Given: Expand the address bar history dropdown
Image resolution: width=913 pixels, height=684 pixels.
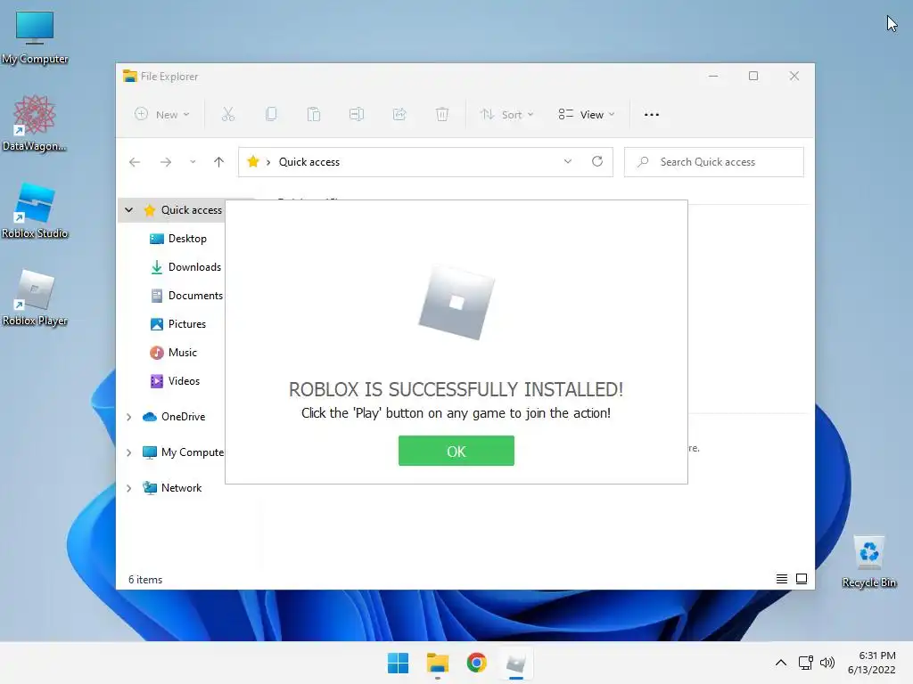Looking at the screenshot, I should coord(568,162).
